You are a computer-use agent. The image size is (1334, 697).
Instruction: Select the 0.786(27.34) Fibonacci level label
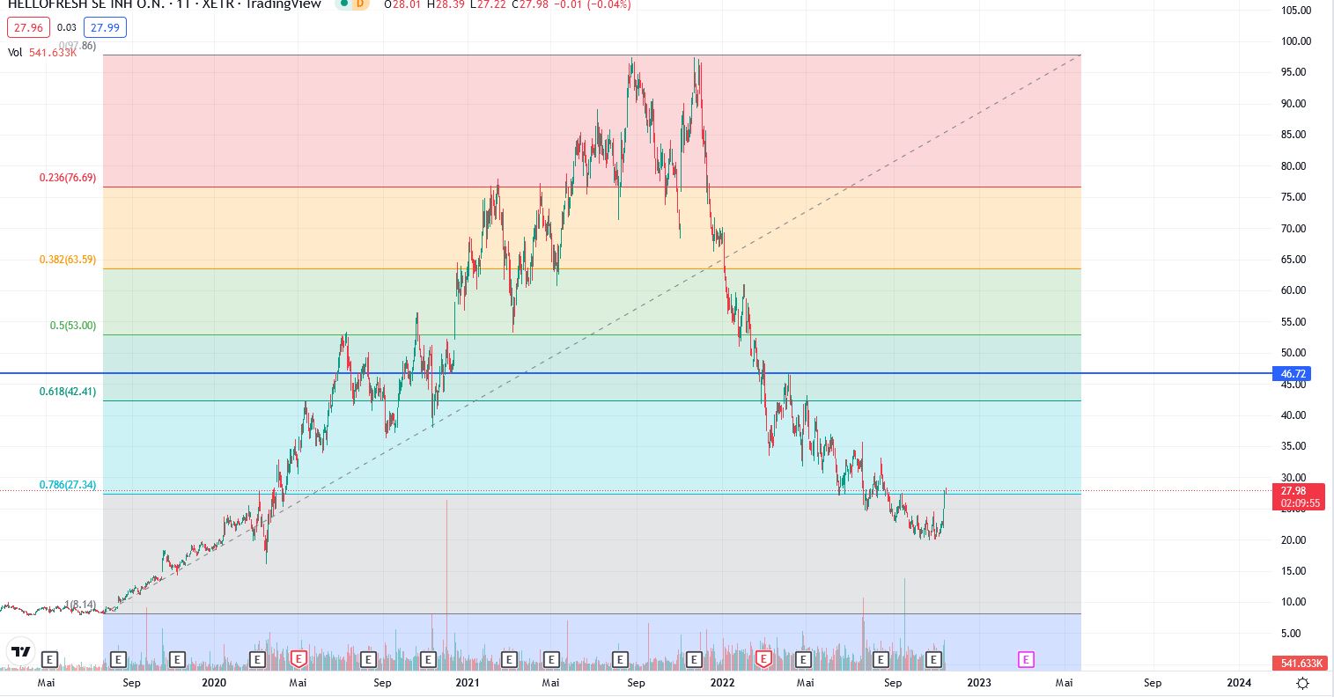tap(68, 485)
